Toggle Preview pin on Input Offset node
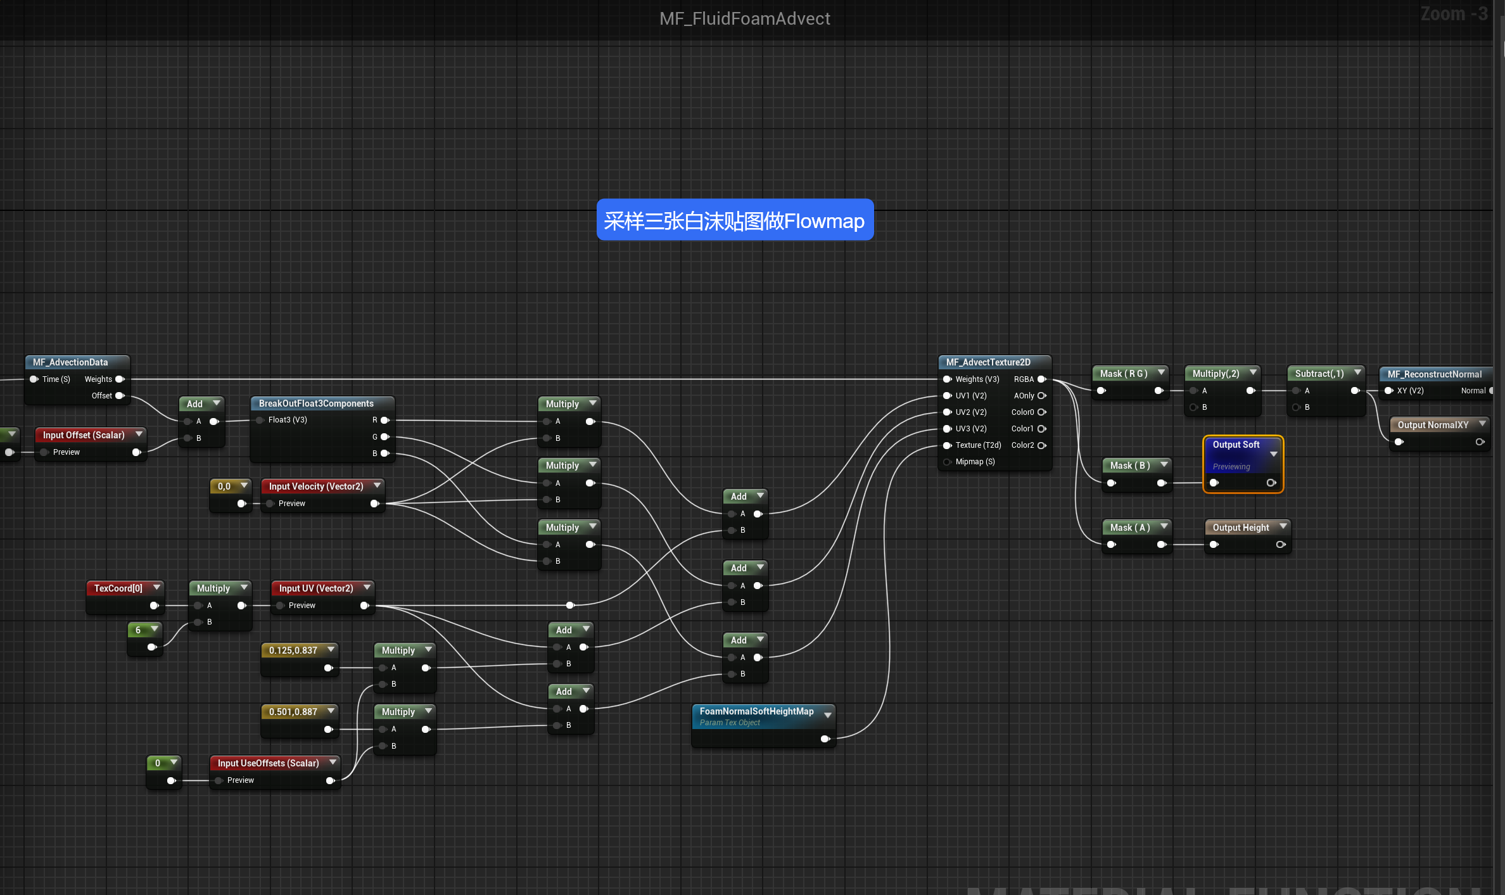Image resolution: width=1505 pixels, height=895 pixels. click(x=45, y=452)
